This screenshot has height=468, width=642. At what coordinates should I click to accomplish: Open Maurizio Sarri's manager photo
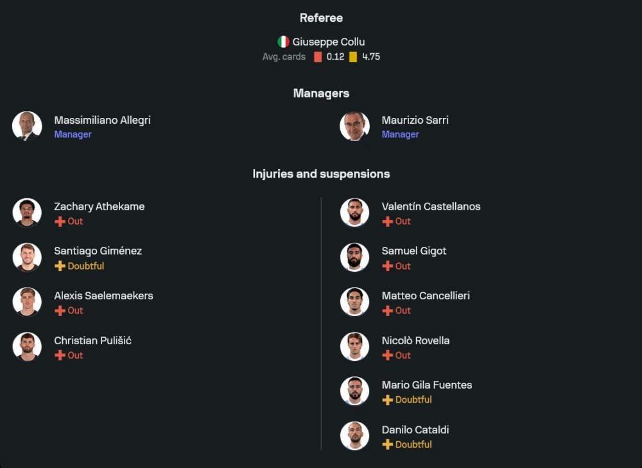[354, 126]
